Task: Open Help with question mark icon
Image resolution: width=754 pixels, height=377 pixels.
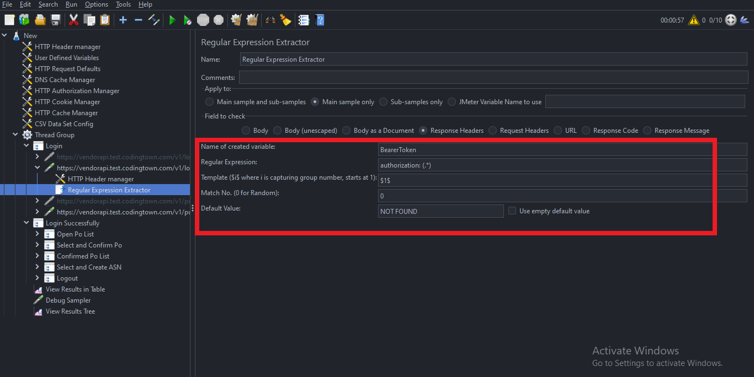Action: 320,20
